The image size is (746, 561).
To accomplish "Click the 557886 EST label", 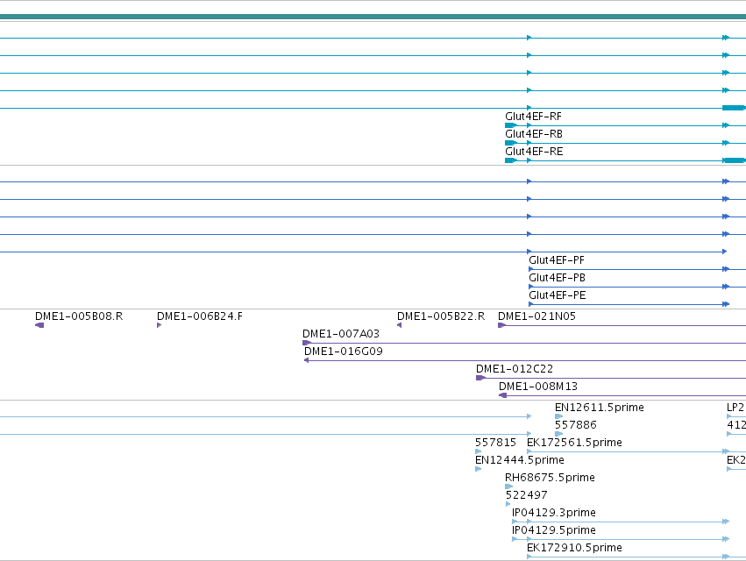I will [x=576, y=425].
